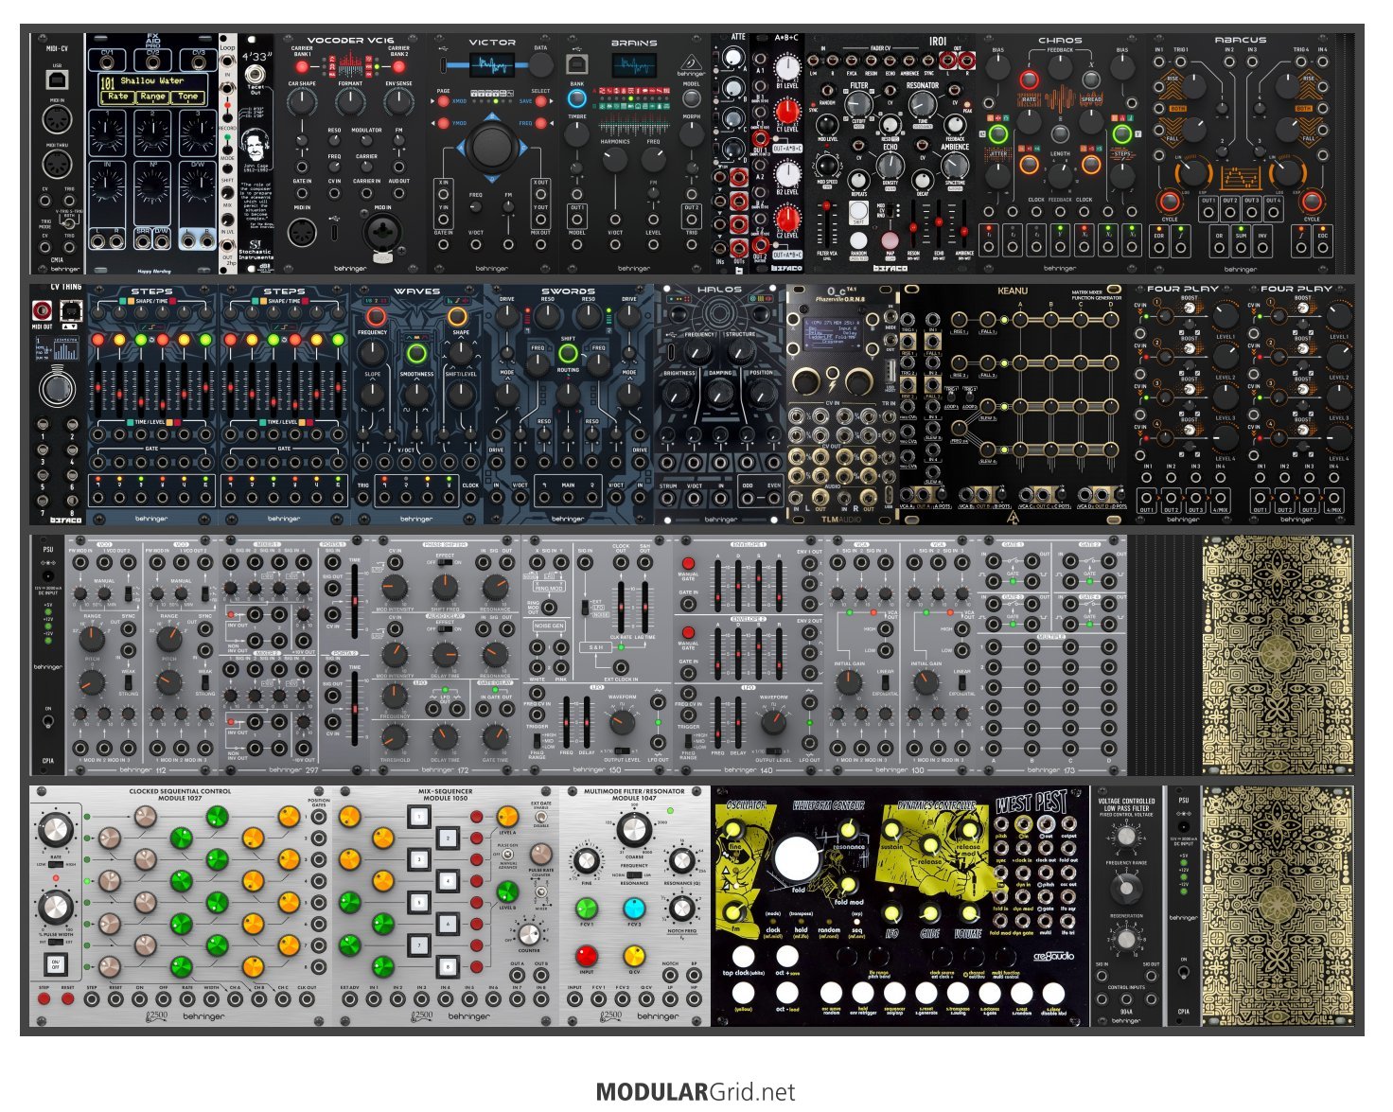Click the Victor DATA knob
Image resolution: width=1393 pixels, height=1112 pixels.
pyautogui.click(x=540, y=64)
